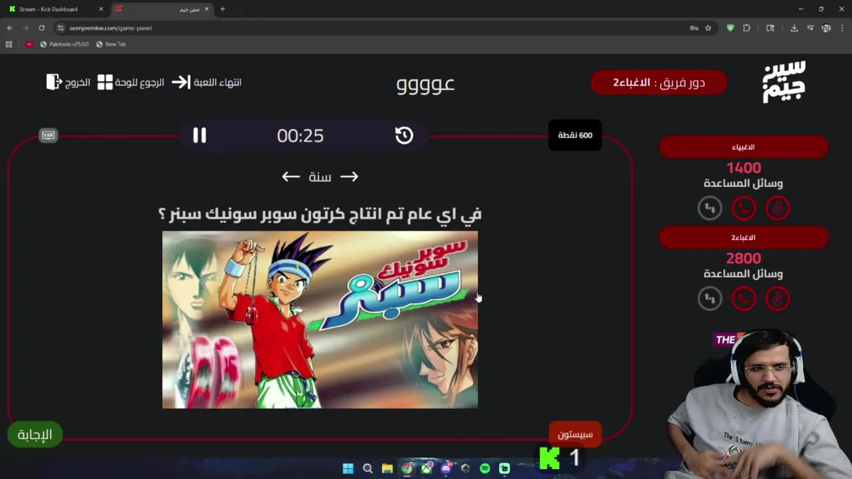Use الاغبياء2 team's hand lifeline icon
Viewport: 852px width, 479px height.
[777, 299]
